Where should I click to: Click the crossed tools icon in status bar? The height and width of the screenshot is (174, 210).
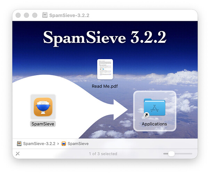pos(18,153)
